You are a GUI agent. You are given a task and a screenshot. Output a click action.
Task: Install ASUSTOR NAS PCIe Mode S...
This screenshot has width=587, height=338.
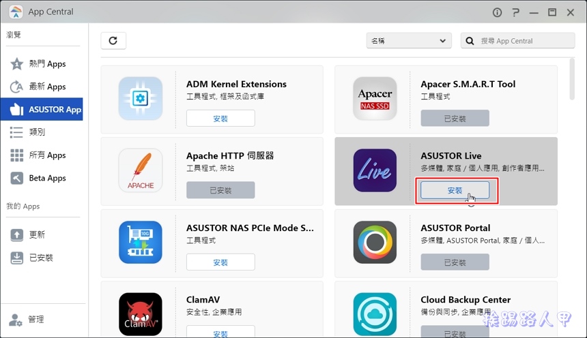pyautogui.click(x=220, y=262)
